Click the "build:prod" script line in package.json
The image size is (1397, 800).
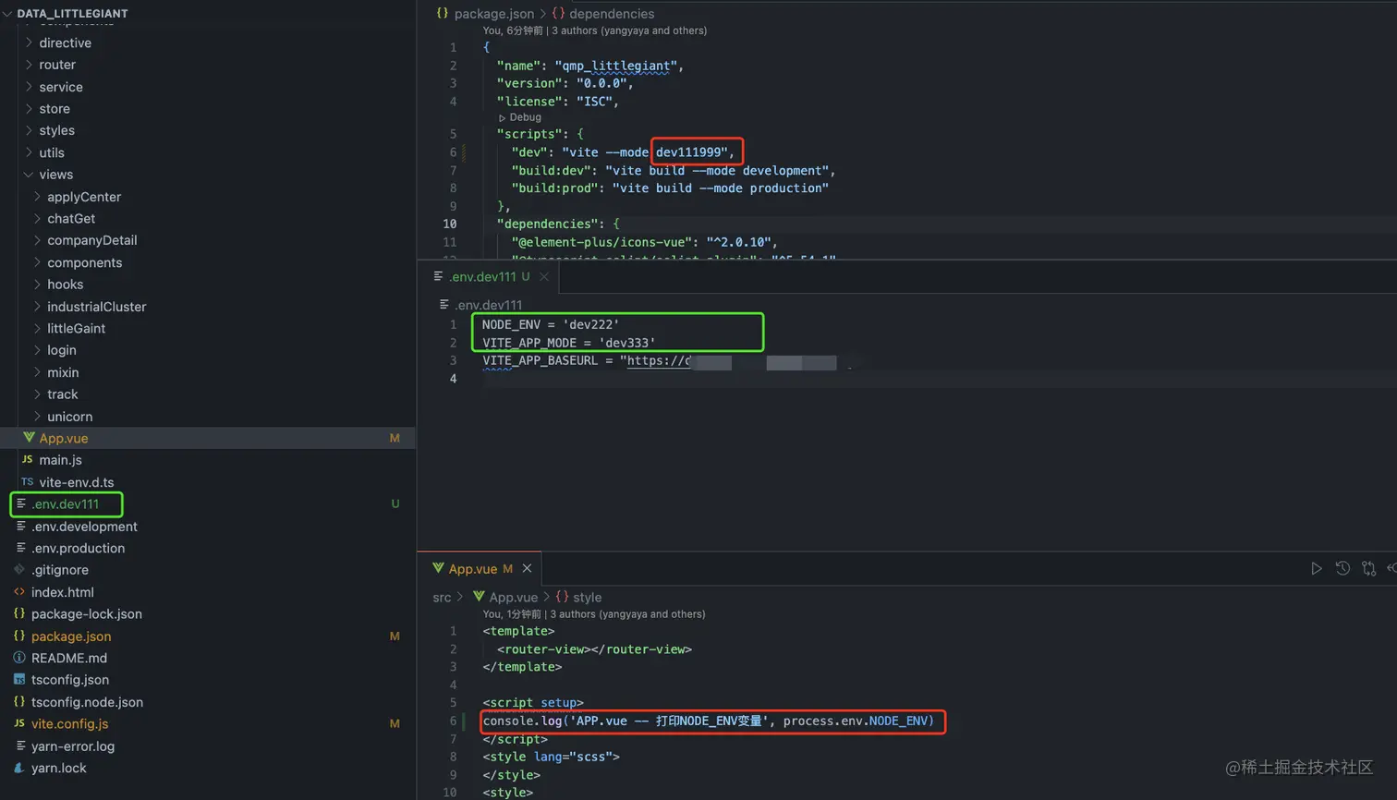point(670,188)
